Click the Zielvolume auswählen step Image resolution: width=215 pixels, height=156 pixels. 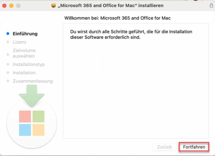click(x=24, y=53)
